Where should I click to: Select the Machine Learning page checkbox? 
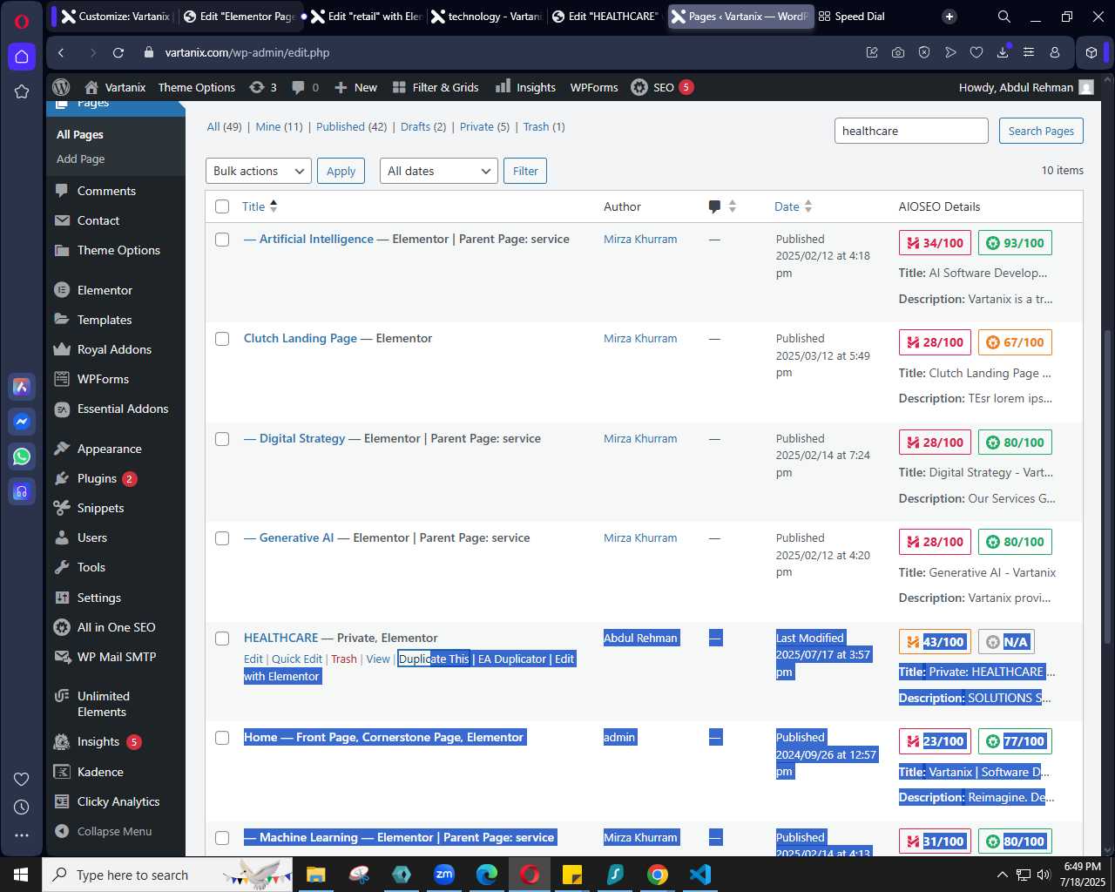click(222, 838)
